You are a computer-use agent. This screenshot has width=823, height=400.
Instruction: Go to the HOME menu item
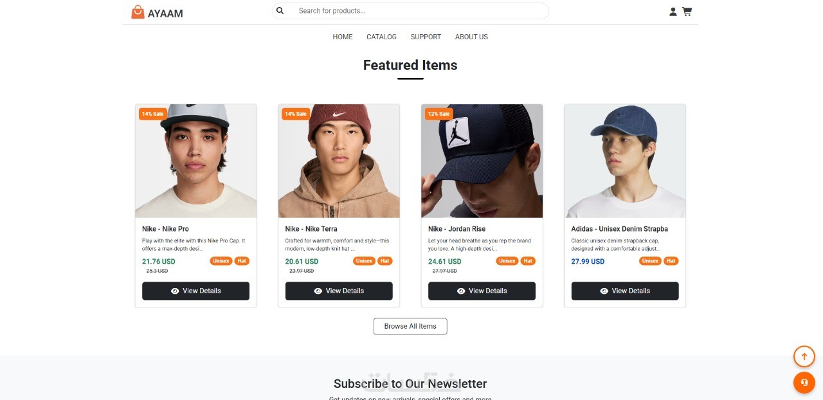343,37
